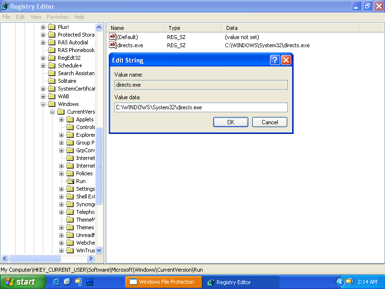Screen dimensions: 385x289
Task: Open the Favorites menu
Action: pos(57,17)
